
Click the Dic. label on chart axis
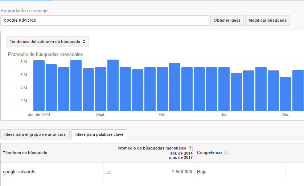(x=285, y=114)
